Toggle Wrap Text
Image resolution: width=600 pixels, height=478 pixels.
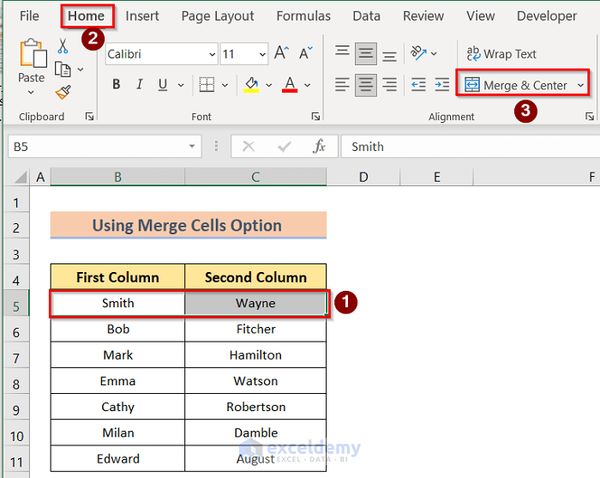(x=501, y=53)
